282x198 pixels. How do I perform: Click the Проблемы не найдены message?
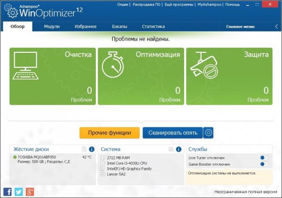141,39
